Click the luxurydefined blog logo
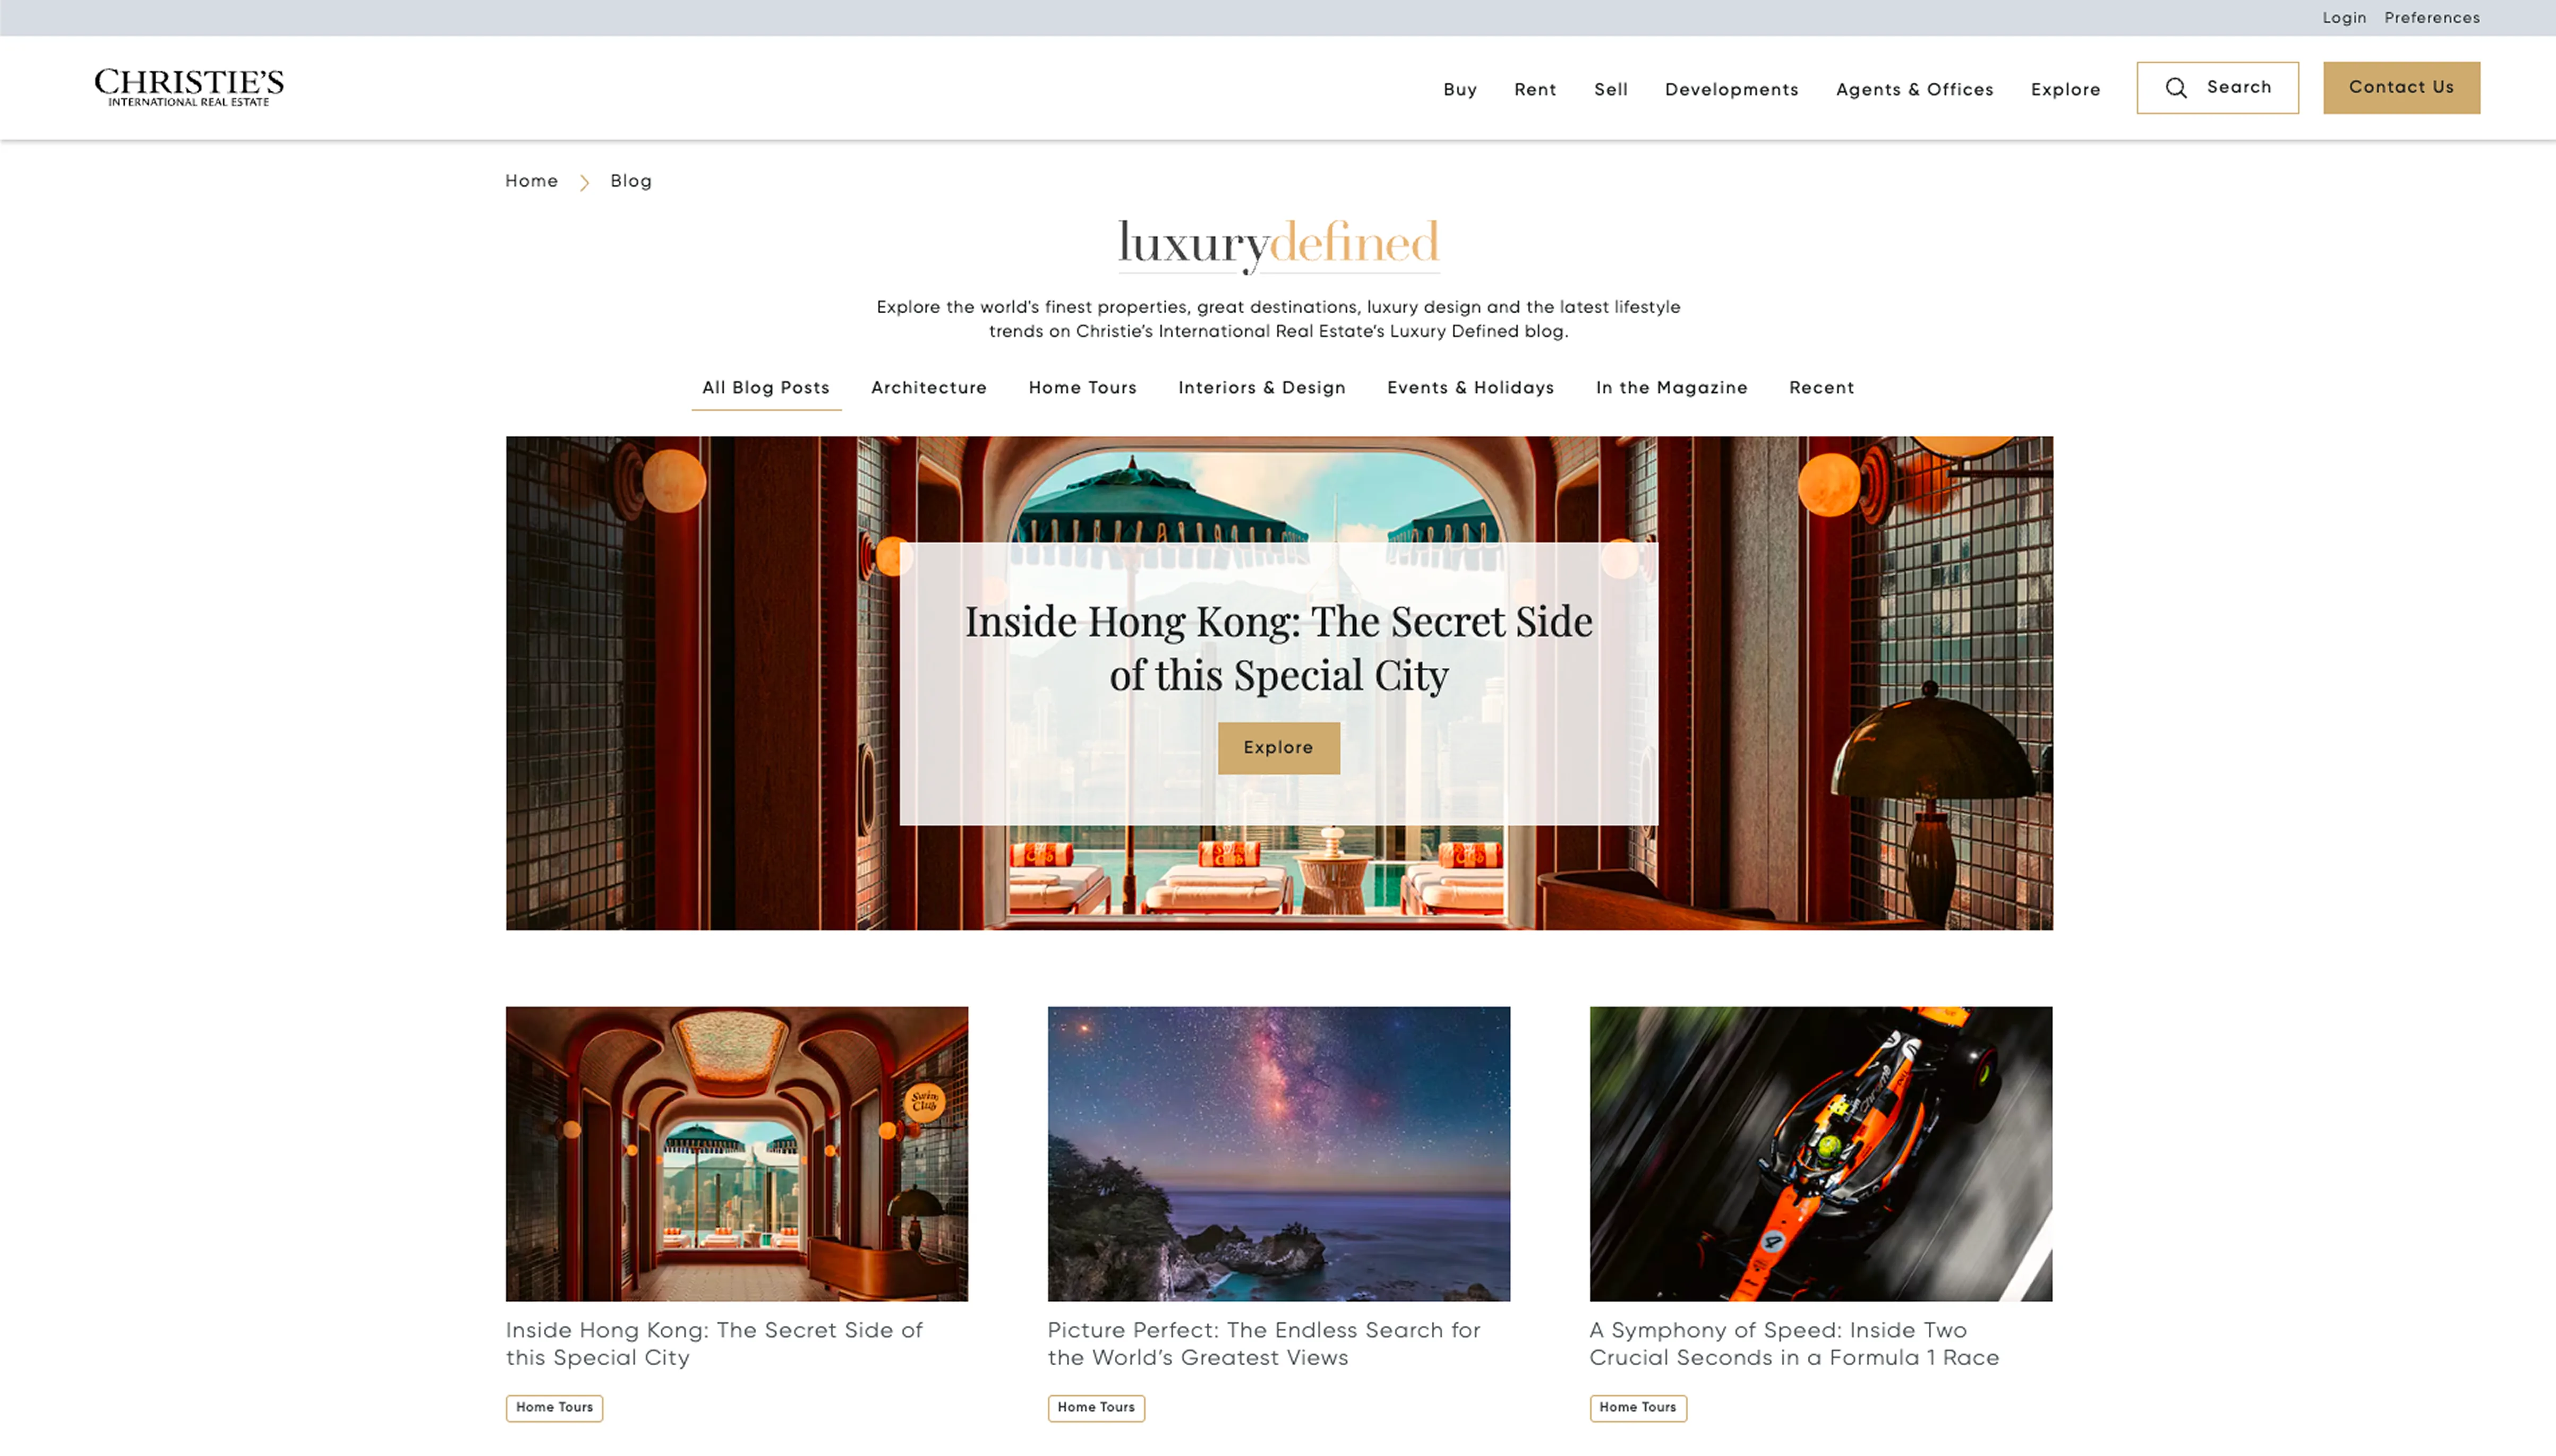This screenshot has height=1456, width=2556. (1278, 244)
